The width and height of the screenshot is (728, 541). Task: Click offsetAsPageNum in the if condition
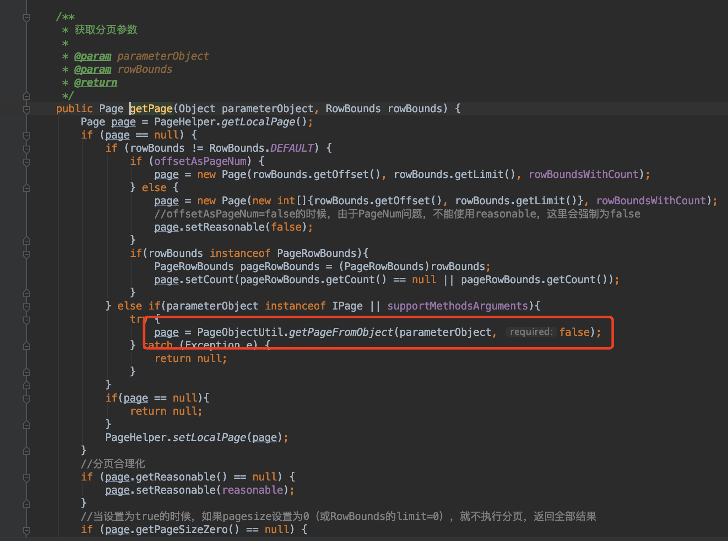tap(200, 161)
